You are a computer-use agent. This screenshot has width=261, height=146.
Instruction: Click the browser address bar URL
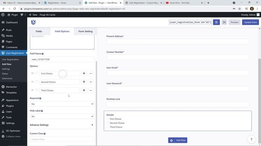[74, 9]
